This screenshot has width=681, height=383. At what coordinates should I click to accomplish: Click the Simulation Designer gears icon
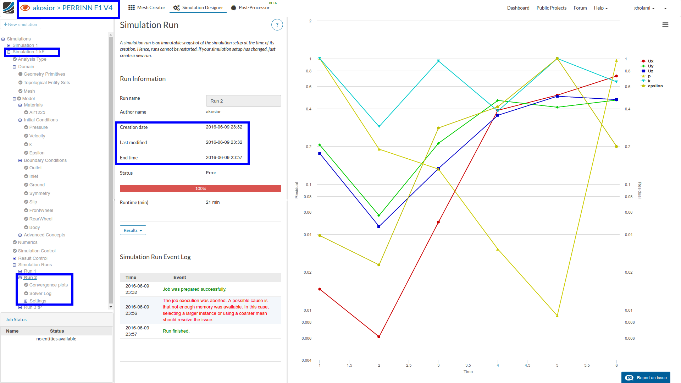coord(176,7)
